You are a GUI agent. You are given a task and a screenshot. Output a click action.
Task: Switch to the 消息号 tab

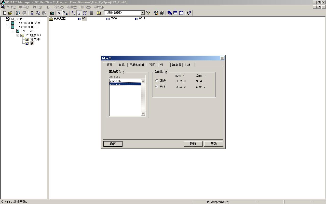pos(176,65)
